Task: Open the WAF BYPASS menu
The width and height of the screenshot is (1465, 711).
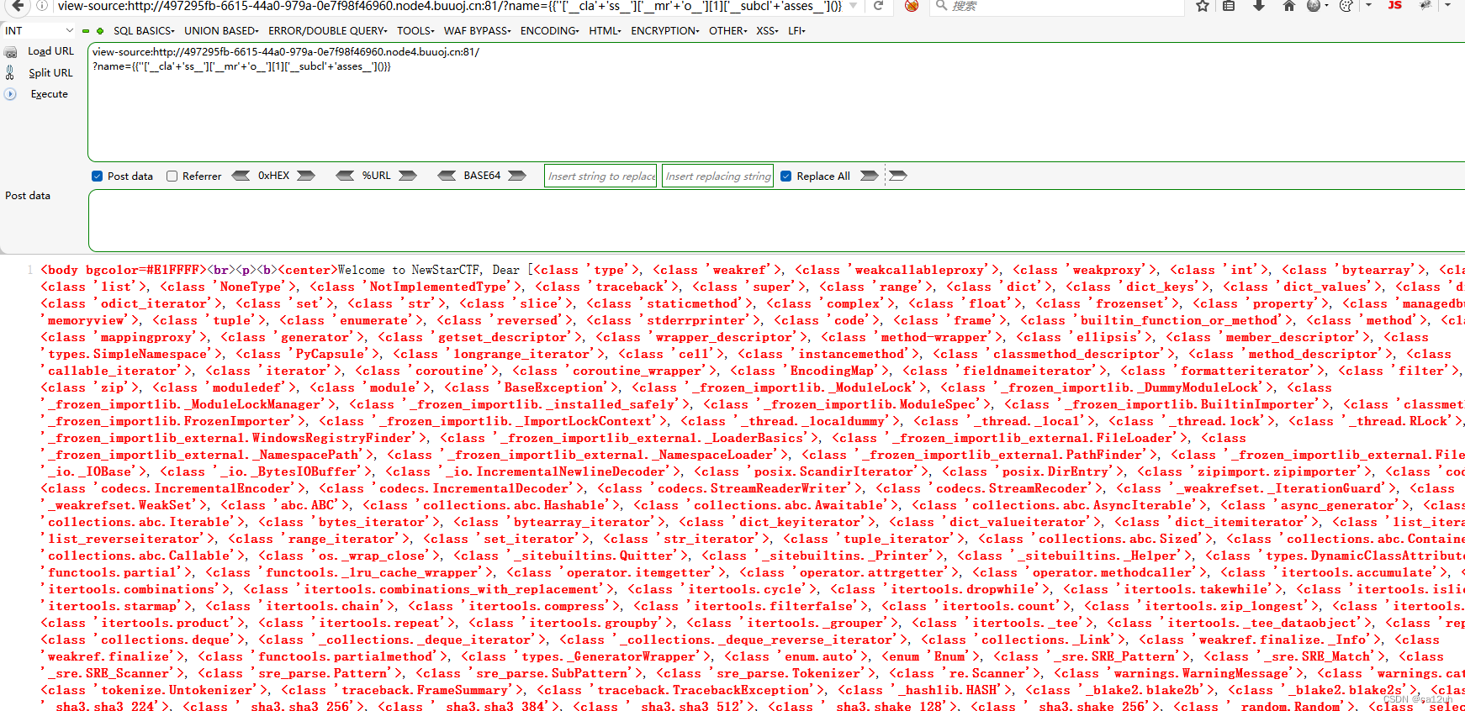Action: (477, 31)
